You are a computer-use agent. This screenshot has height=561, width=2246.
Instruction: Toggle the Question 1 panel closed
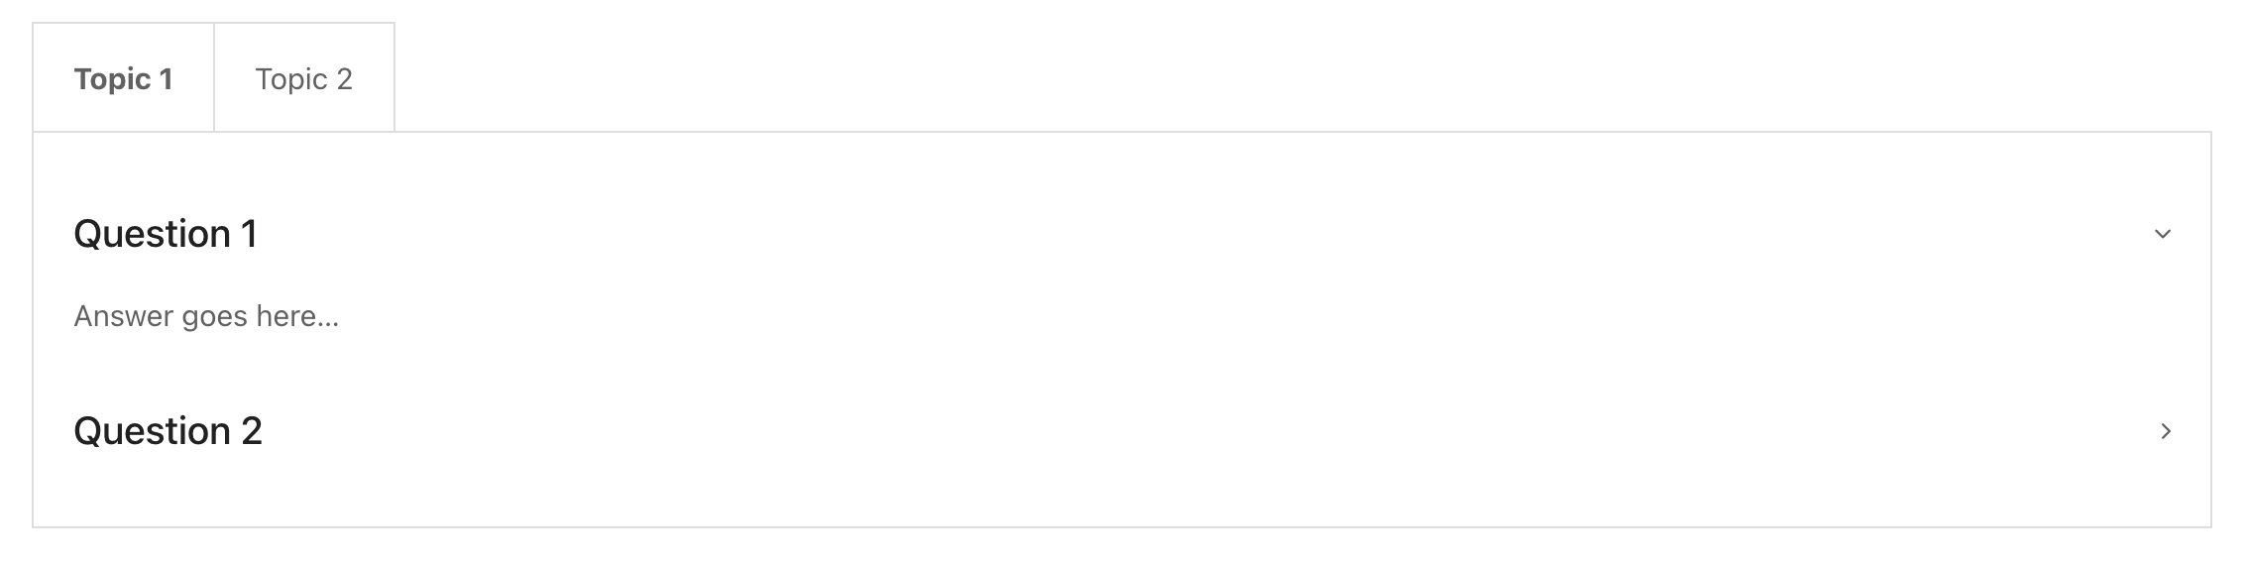click(166, 234)
